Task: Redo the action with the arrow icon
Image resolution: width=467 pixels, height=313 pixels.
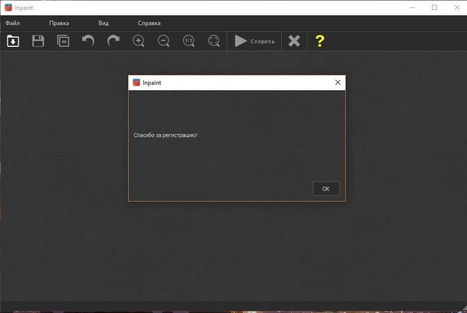Action: pyautogui.click(x=113, y=41)
